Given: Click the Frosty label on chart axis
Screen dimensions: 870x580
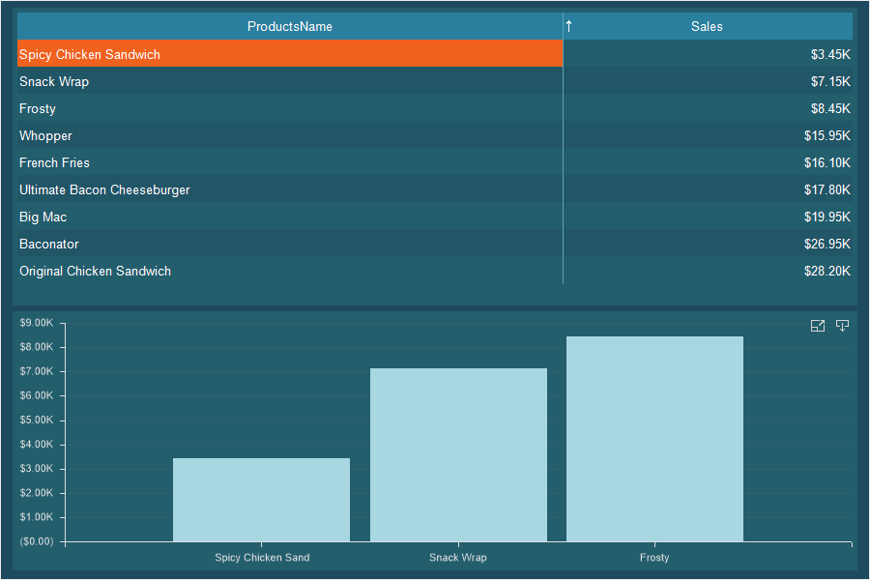Looking at the screenshot, I should pyautogui.click(x=654, y=558).
